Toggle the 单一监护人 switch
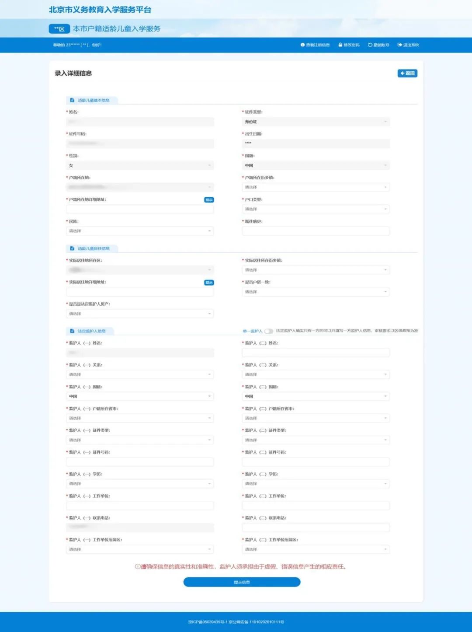Image resolution: width=472 pixels, height=632 pixels. tap(268, 331)
